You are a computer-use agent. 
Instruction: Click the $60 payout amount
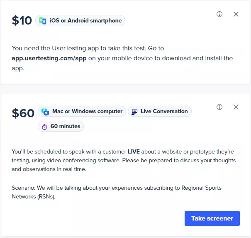(x=23, y=113)
